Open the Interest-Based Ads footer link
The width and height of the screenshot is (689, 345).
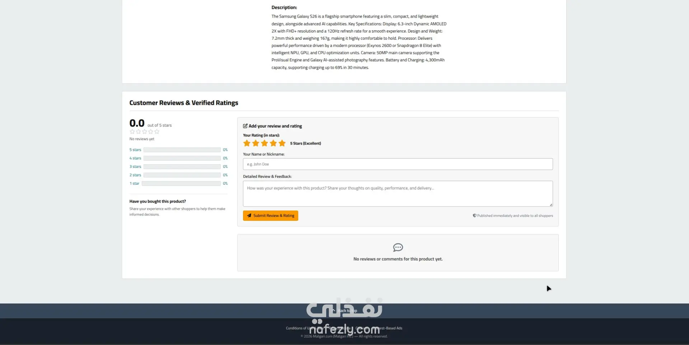point(388,328)
